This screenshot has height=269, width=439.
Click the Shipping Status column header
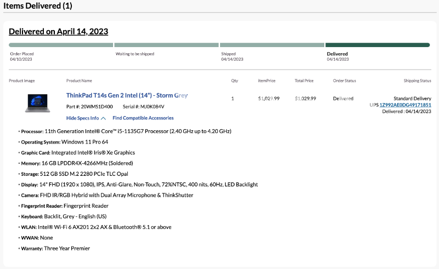[417, 81]
